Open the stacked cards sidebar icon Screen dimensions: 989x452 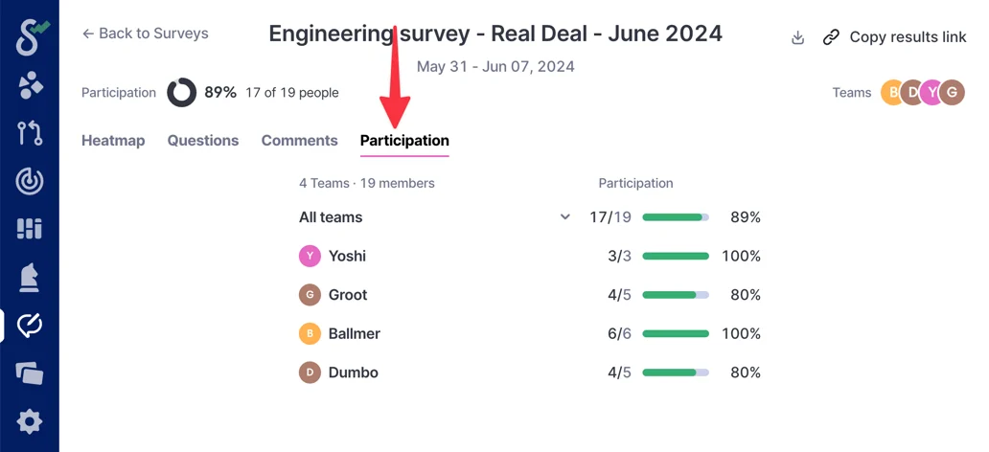(30, 373)
